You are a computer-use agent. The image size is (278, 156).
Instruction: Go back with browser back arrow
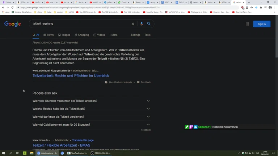[x=3, y=8]
